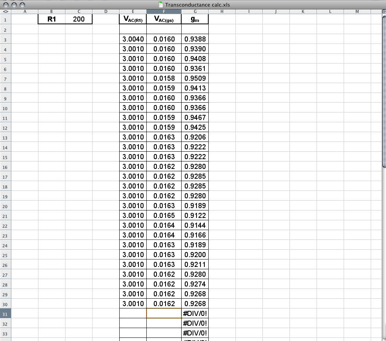Screen dimensions: 386x341
Task: Click the vertical scrollbar thumb
Action: point(384,92)
